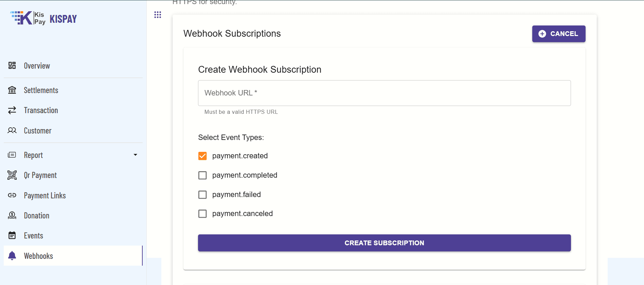Select the Webhooks bell icon
This screenshot has height=285, width=644.
click(x=12, y=256)
